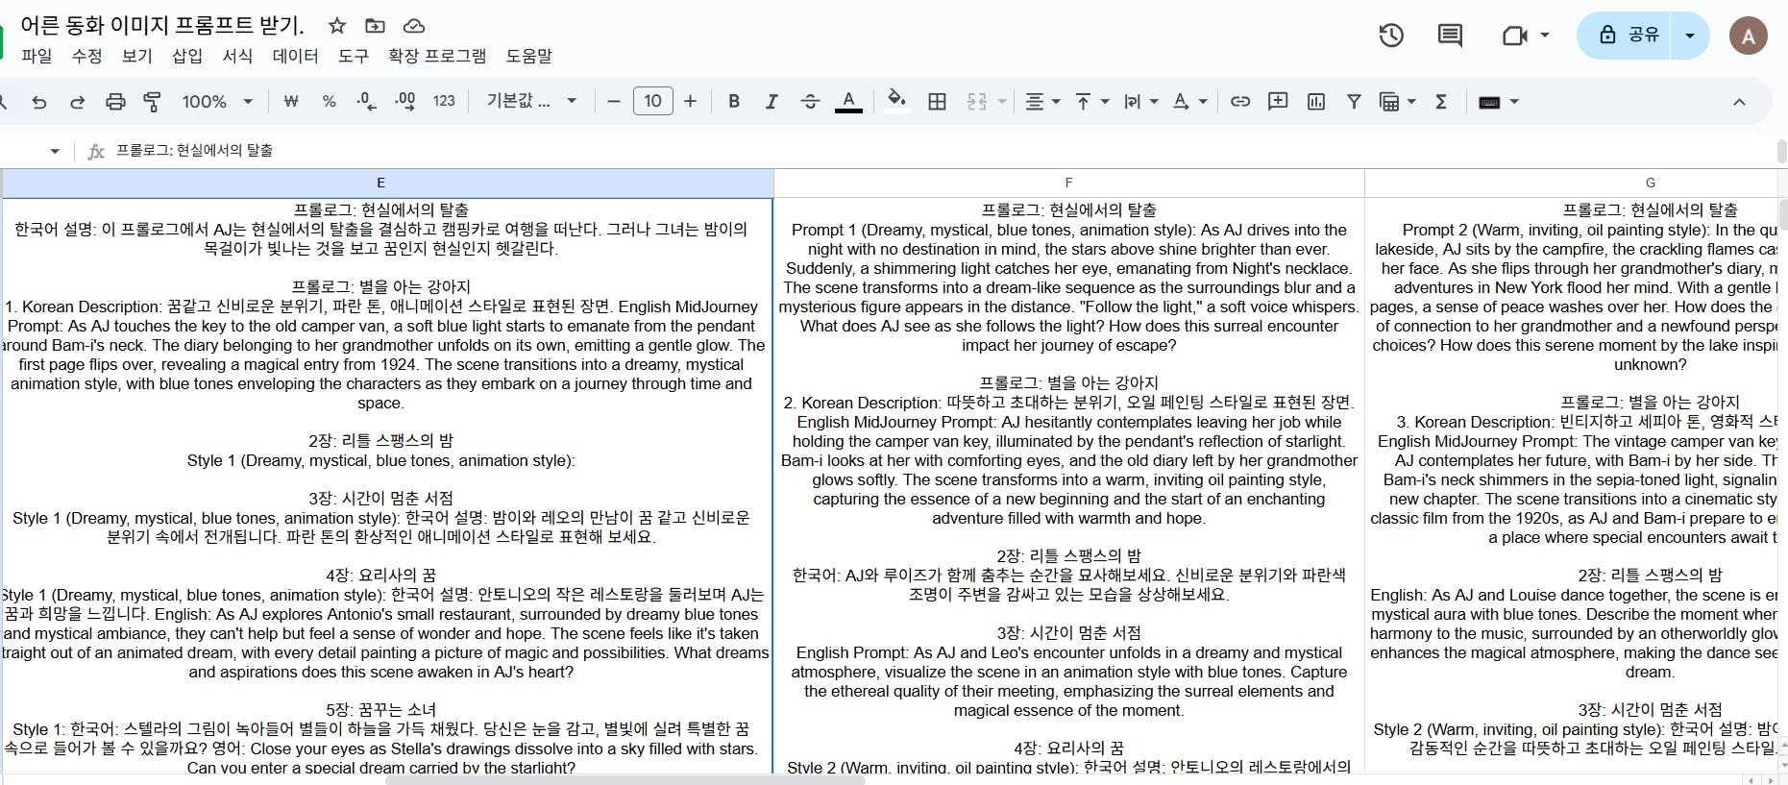Open the 삽입 menu
This screenshot has width=1788, height=785.
[x=186, y=57]
